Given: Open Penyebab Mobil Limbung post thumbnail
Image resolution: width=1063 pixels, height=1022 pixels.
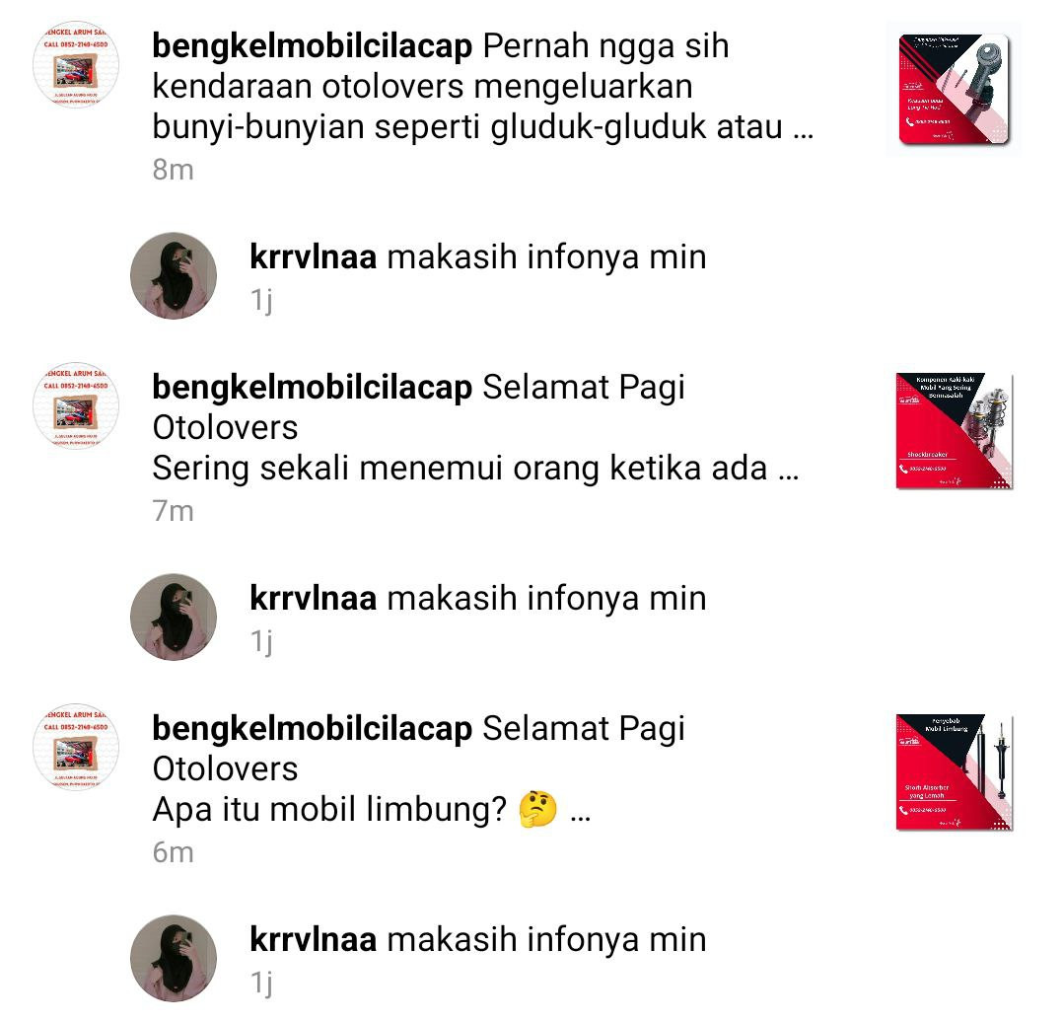Looking at the screenshot, I should pyautogui.click(x=954, y=771).
